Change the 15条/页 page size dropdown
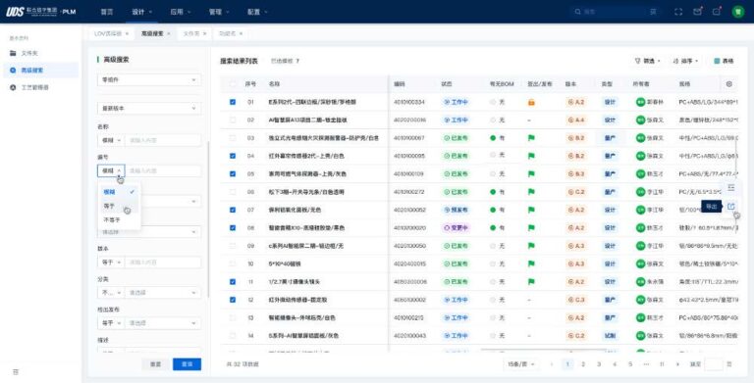 pos(521,364)
